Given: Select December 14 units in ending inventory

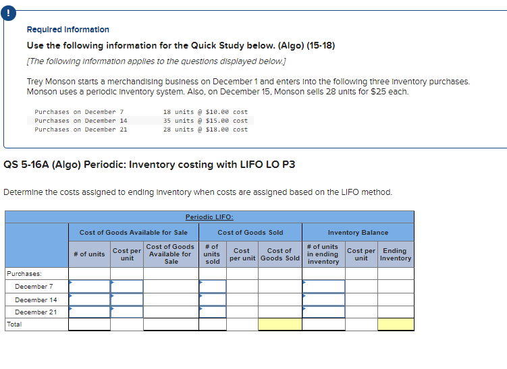Looking at the screenshot, I should click(323, 300).
